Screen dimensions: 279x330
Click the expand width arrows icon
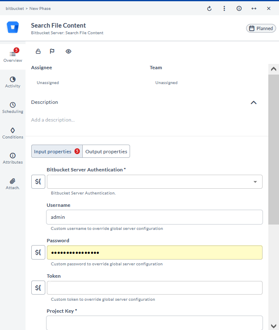254,8
